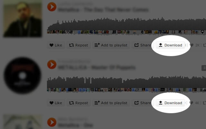Repost the first track
The width and height of the screenshot is (206, 129).
[x=79, y=45]
